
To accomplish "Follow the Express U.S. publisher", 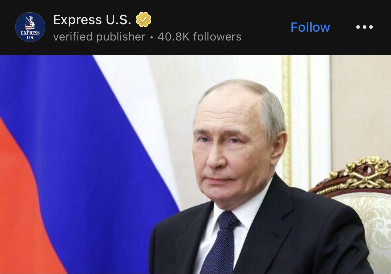I will pos(310,27).
